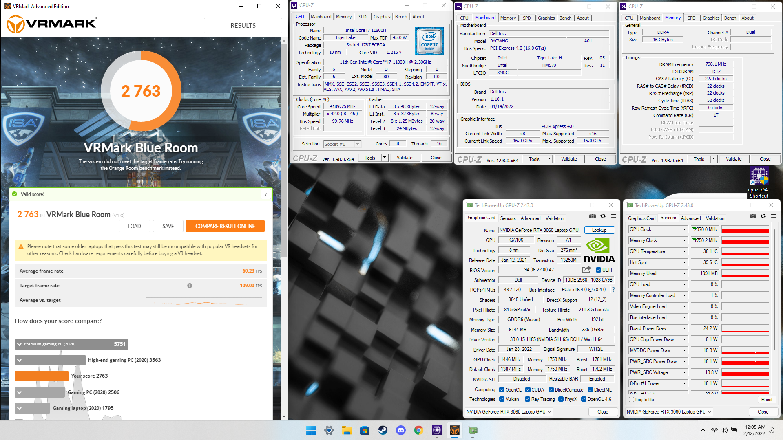
Task: Click GPU-Z screenshot camera icon in Graphics Card window
Action: (x=593, y=216)
